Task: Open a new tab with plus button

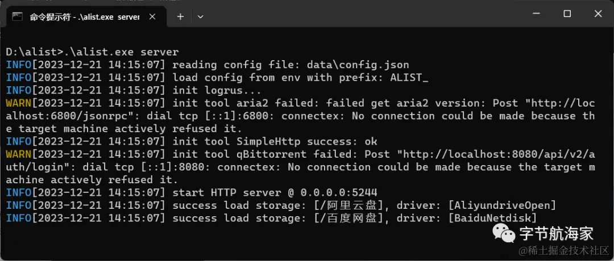Action: 180,16
